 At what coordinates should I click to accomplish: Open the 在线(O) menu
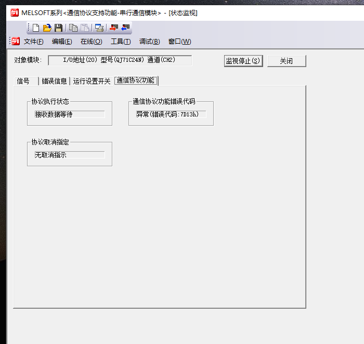click(91, 42)
